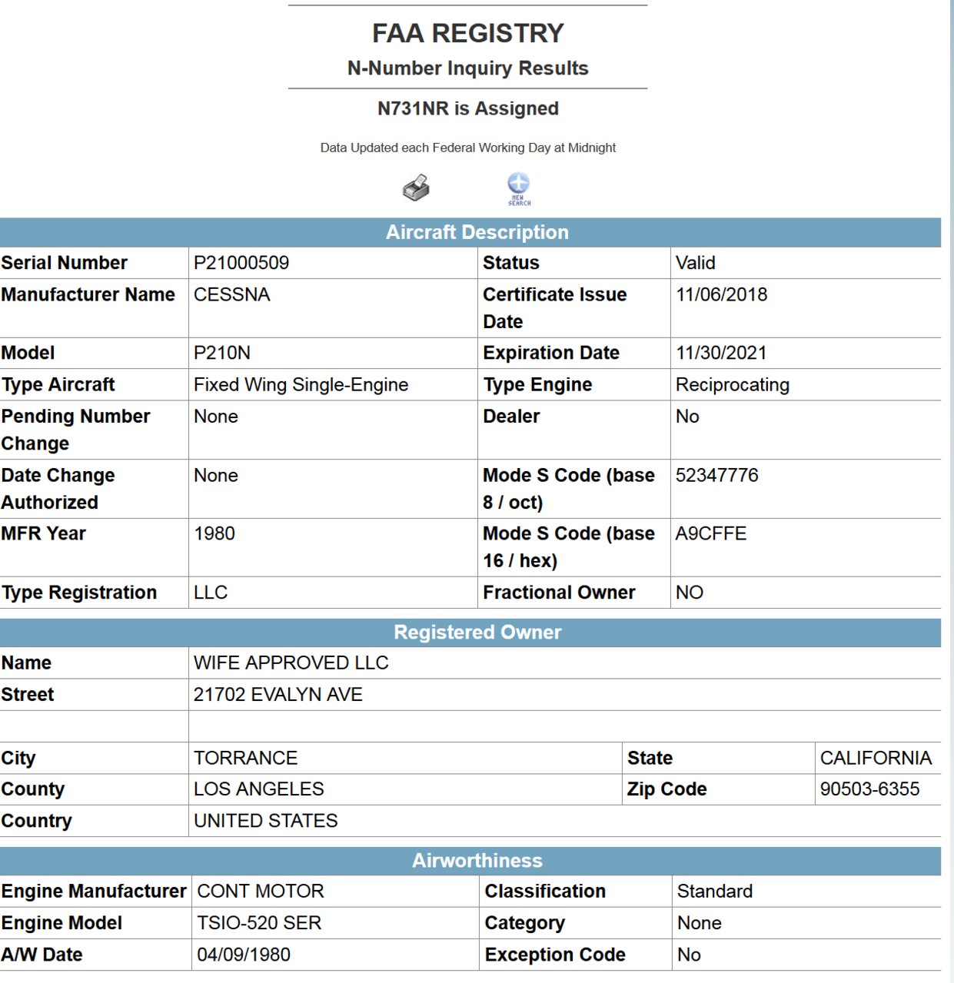Image resolution: width=954 pixels, height=983 pixels.
Task: Select the Dealer label
Action: point(511,417)
